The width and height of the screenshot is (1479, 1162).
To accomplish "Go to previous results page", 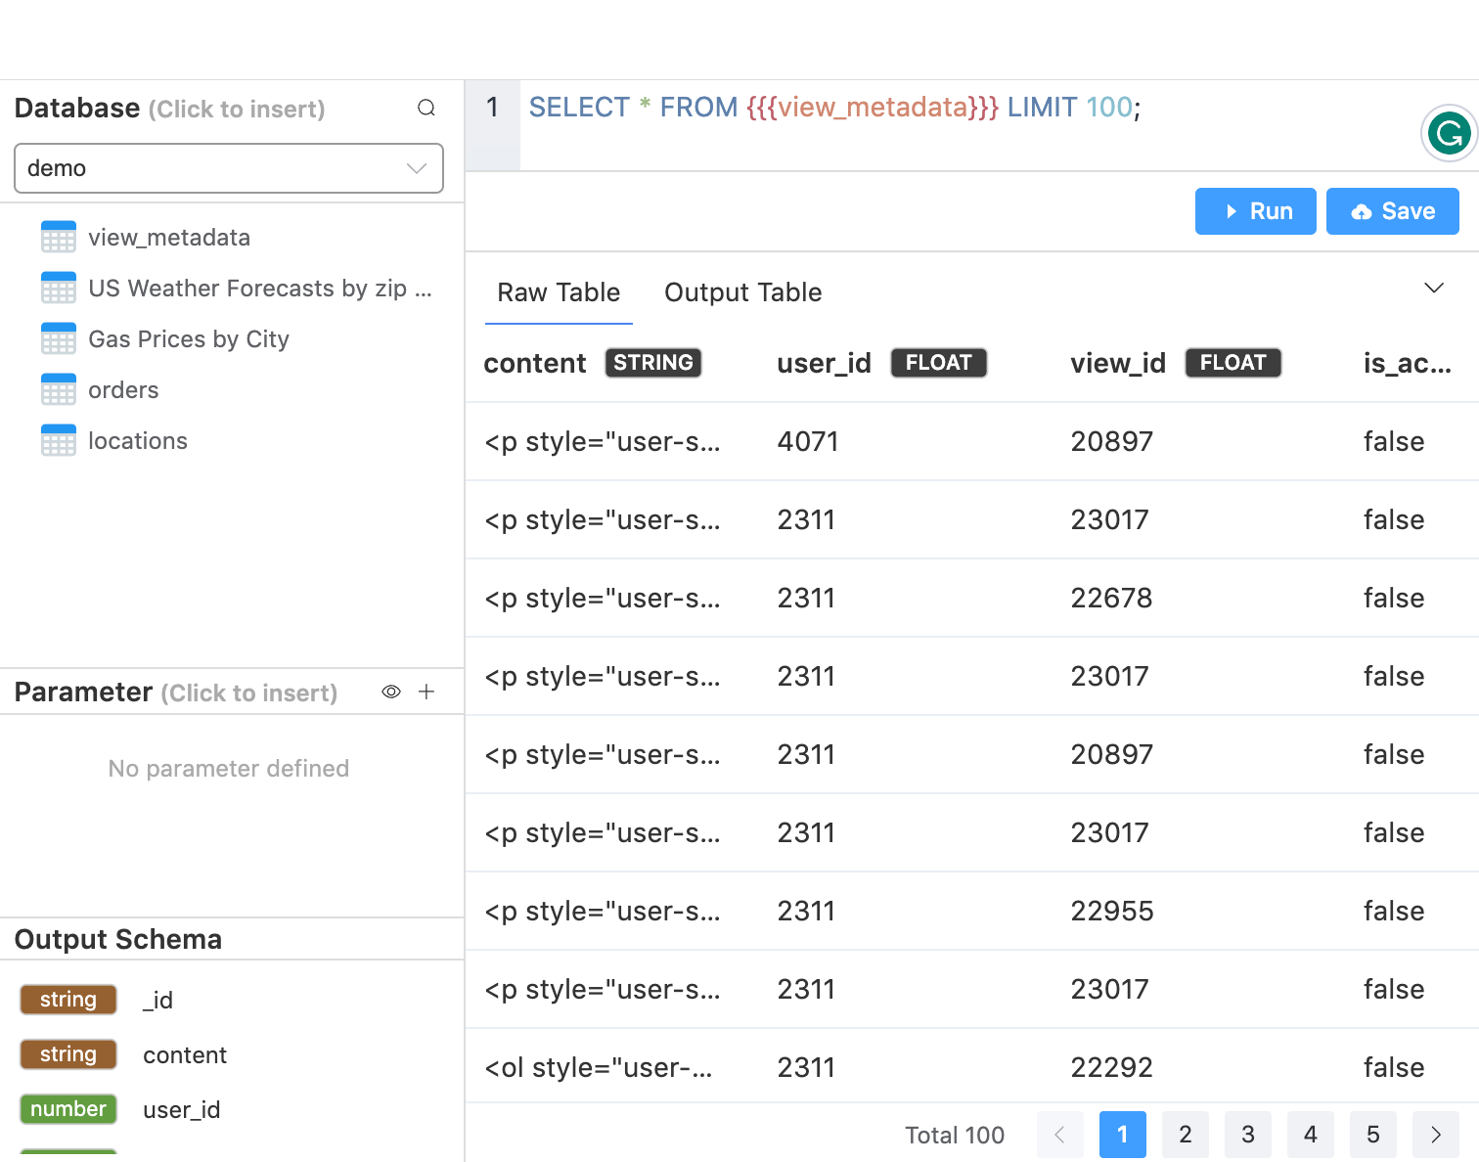I will pos(1060,1135).
